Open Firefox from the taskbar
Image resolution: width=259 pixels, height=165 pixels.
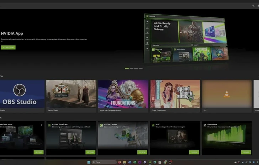point(120,162)
